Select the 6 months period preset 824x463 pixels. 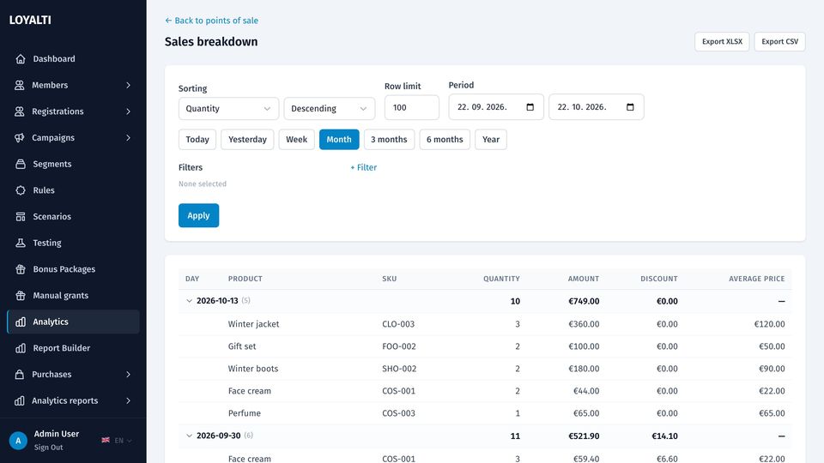445,140
